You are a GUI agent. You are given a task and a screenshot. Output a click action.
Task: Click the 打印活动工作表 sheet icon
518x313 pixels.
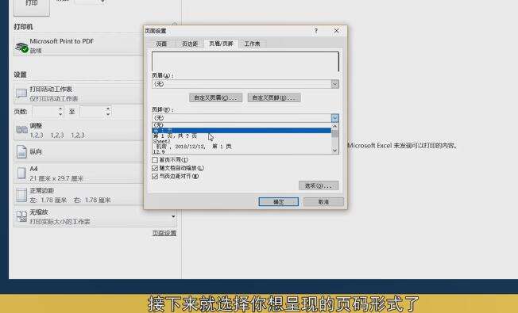[21, 94]
